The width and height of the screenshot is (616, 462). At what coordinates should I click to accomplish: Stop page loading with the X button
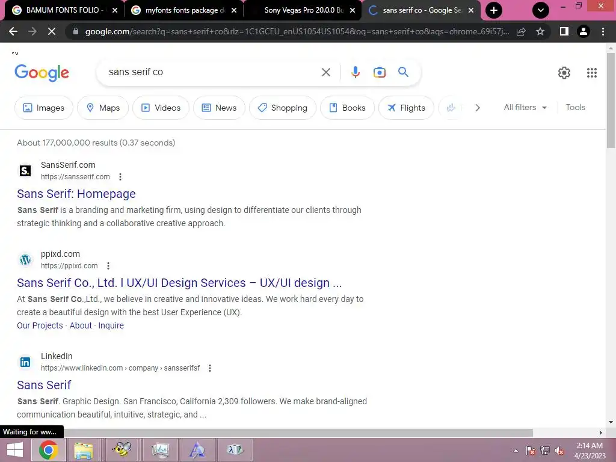pos(52,31)
